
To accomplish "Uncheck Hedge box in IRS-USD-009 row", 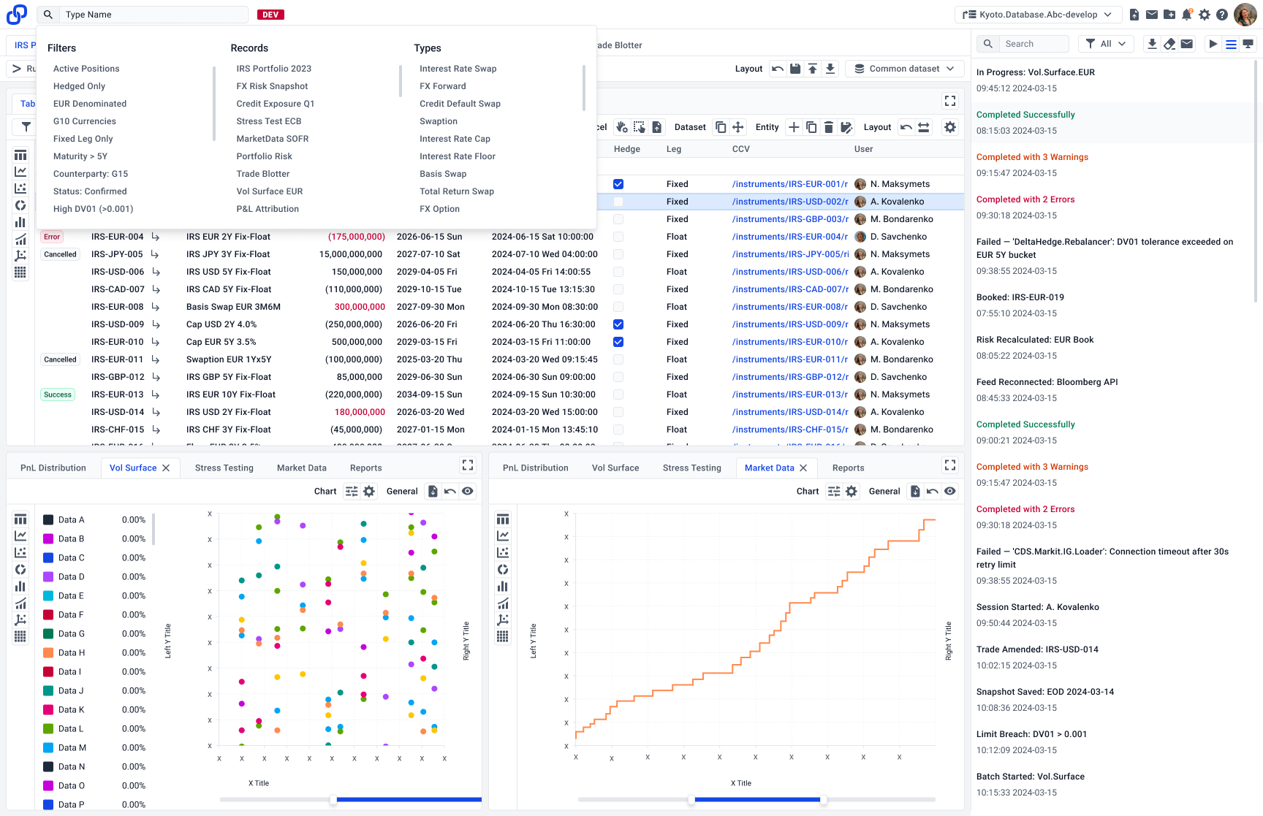I will coord(618,324).
